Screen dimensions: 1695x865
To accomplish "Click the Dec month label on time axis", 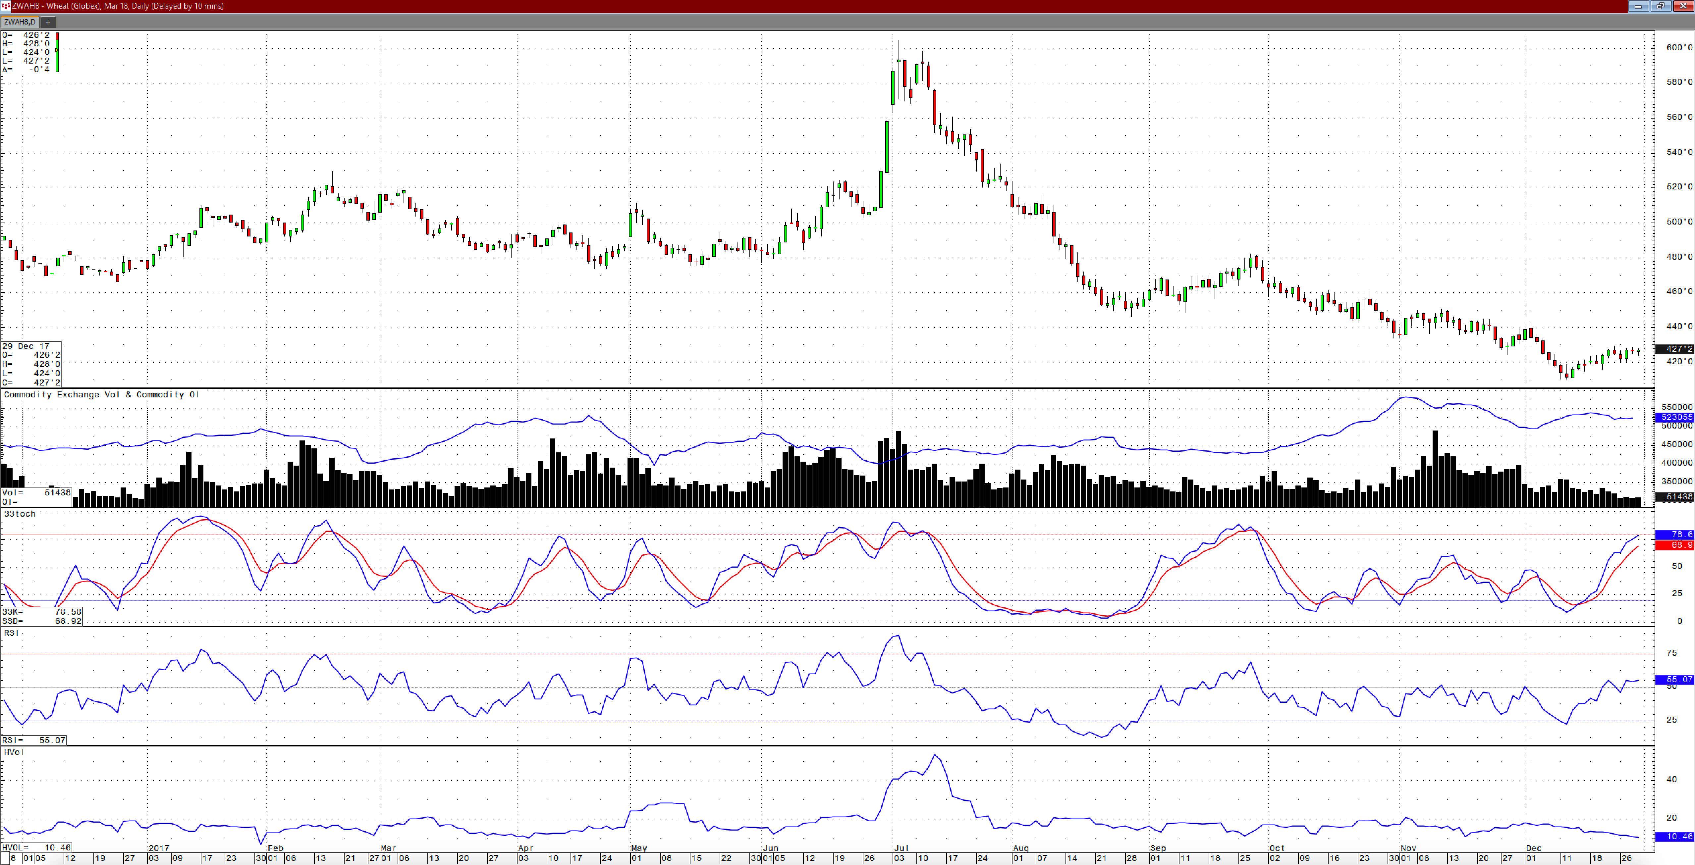I will [1534, 848].
